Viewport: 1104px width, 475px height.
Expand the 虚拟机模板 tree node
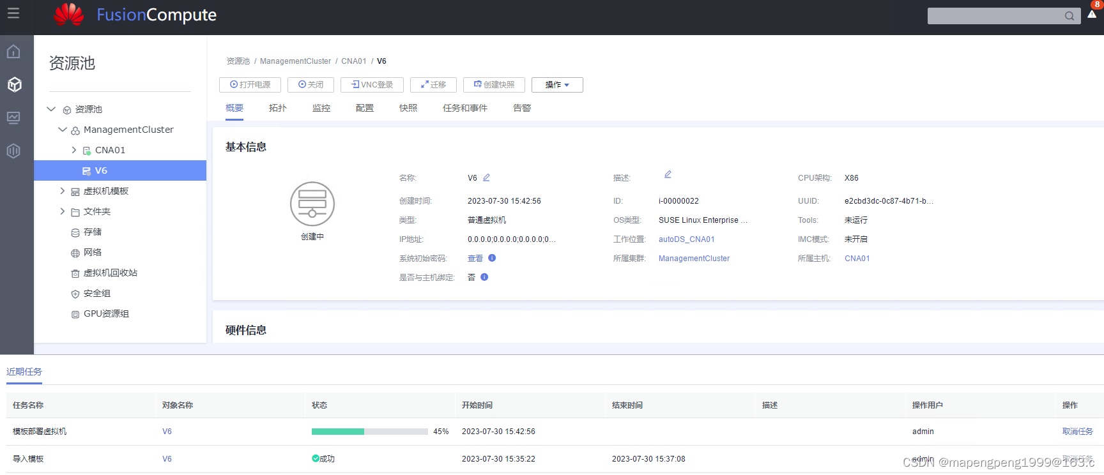pyautogui.click(x=63, y=191)
